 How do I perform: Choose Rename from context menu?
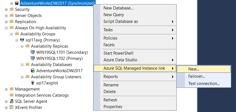click(135, 85)
